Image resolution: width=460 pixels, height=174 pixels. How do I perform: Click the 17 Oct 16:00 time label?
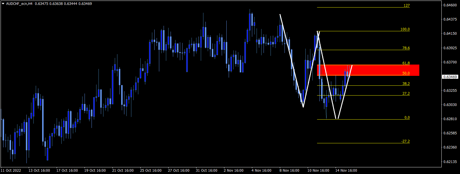point(67,171)
